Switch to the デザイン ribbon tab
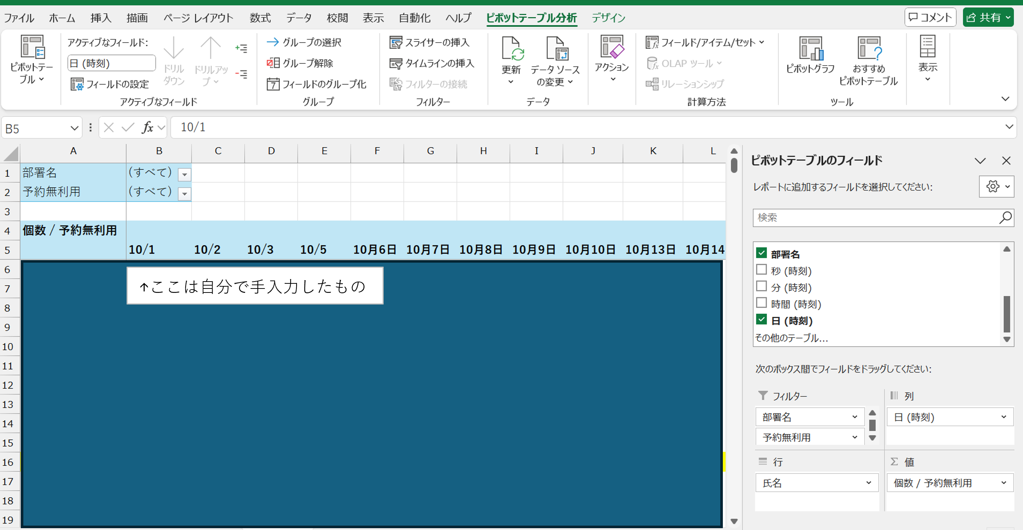Viewport: 1023px width, 530px height. click(x=608, y=18)
